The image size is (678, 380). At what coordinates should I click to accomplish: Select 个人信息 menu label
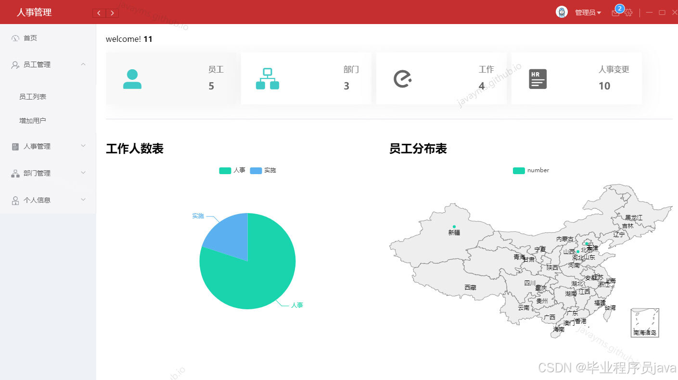tap(37, 200)
